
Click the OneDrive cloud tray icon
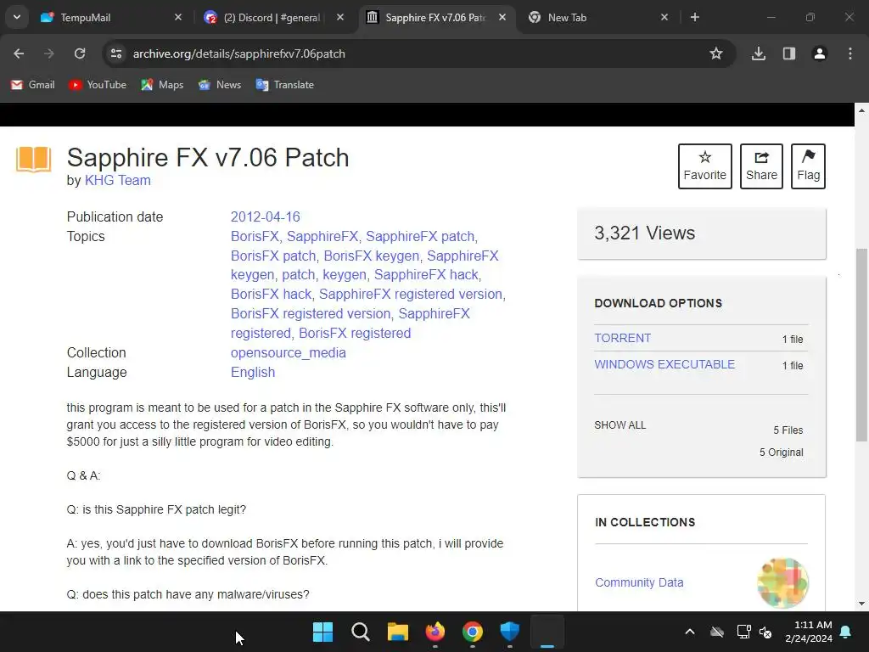point(717,632)
